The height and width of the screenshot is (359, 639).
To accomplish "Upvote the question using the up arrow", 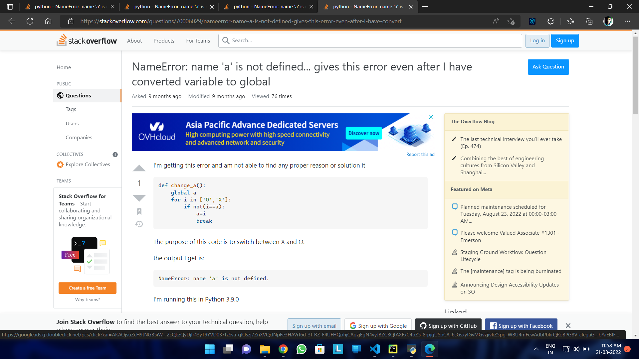I will (x=139, y=168).
